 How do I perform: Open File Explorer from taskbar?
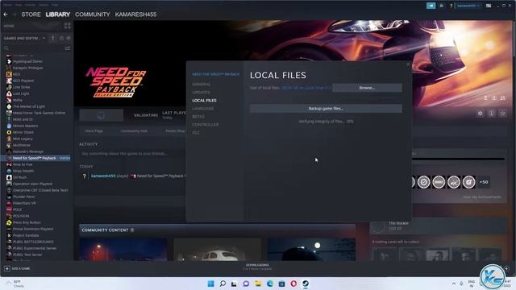(258, 284)
